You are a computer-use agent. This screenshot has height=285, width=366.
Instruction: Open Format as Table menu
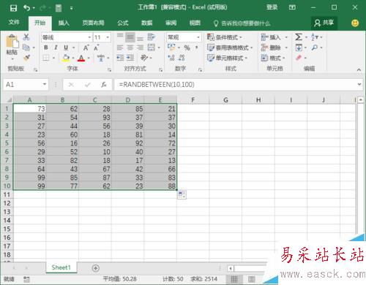(230, 47)
